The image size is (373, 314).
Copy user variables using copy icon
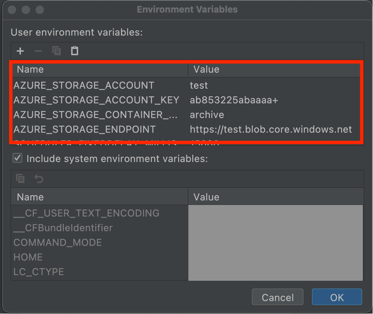(57, 51)
